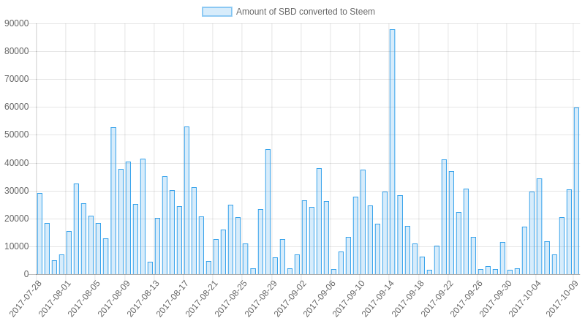
Task: Select the 2017-08-07 bar near 52700
Action: [113, 201]
